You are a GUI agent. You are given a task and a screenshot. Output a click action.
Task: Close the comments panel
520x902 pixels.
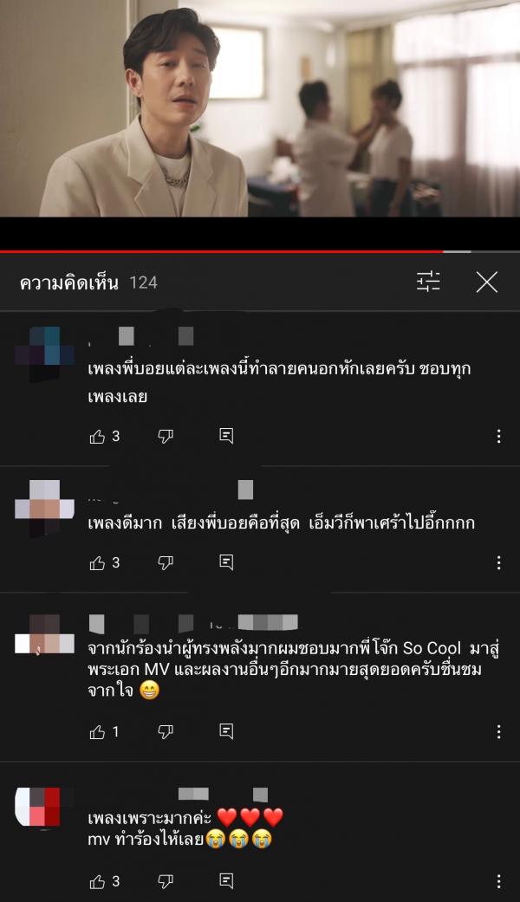[487, 282]
